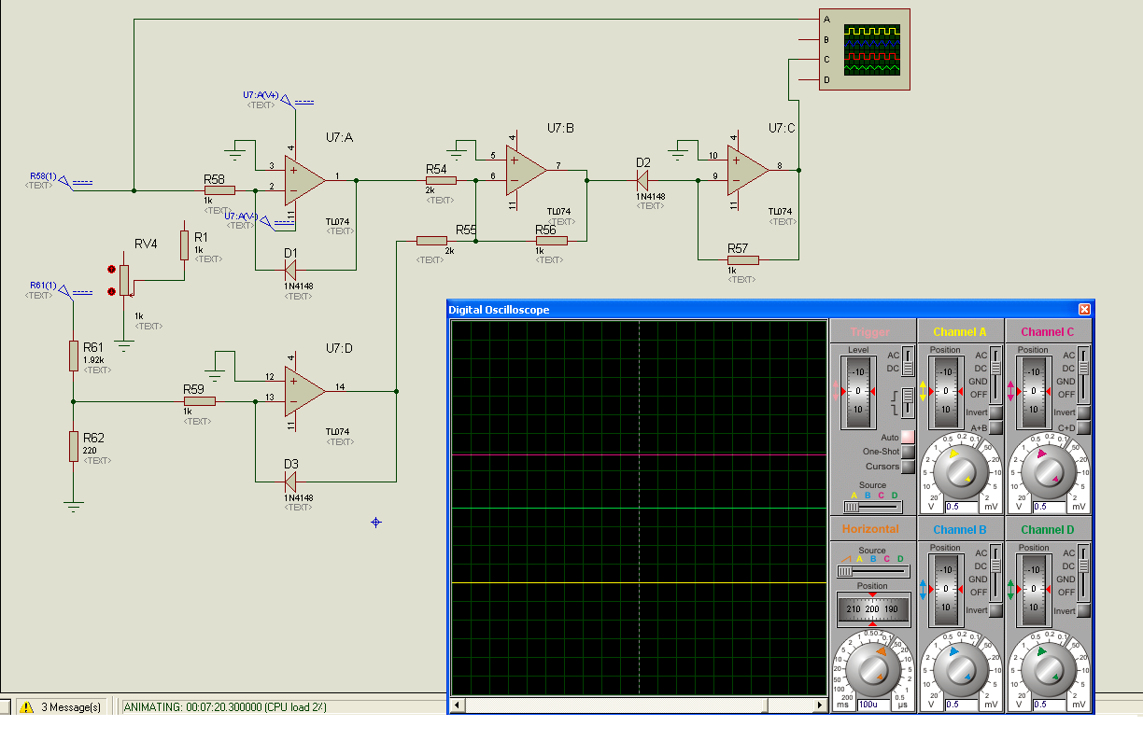Viewport: 1143px width, 740px height.
Task: Select the U7:C op-amp symbol
Action: [x=747, y=169]
